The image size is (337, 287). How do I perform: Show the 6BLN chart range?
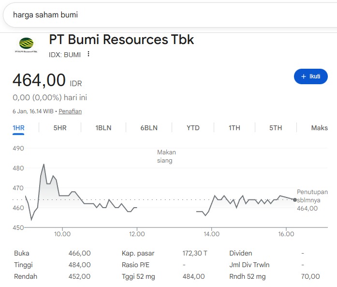[149, 128]
